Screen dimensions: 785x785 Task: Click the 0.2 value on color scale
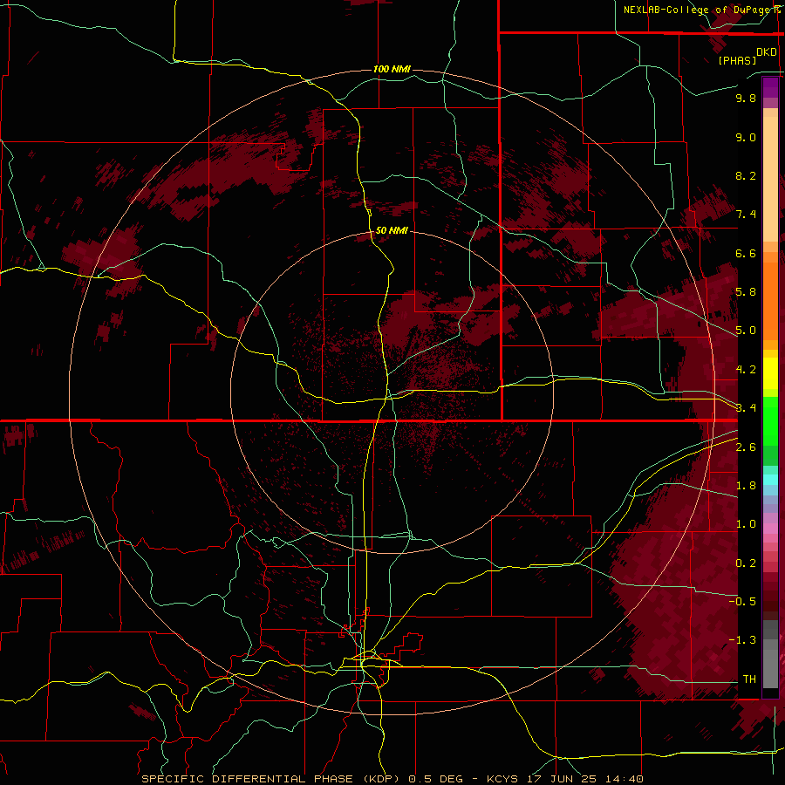pos(746,563)
